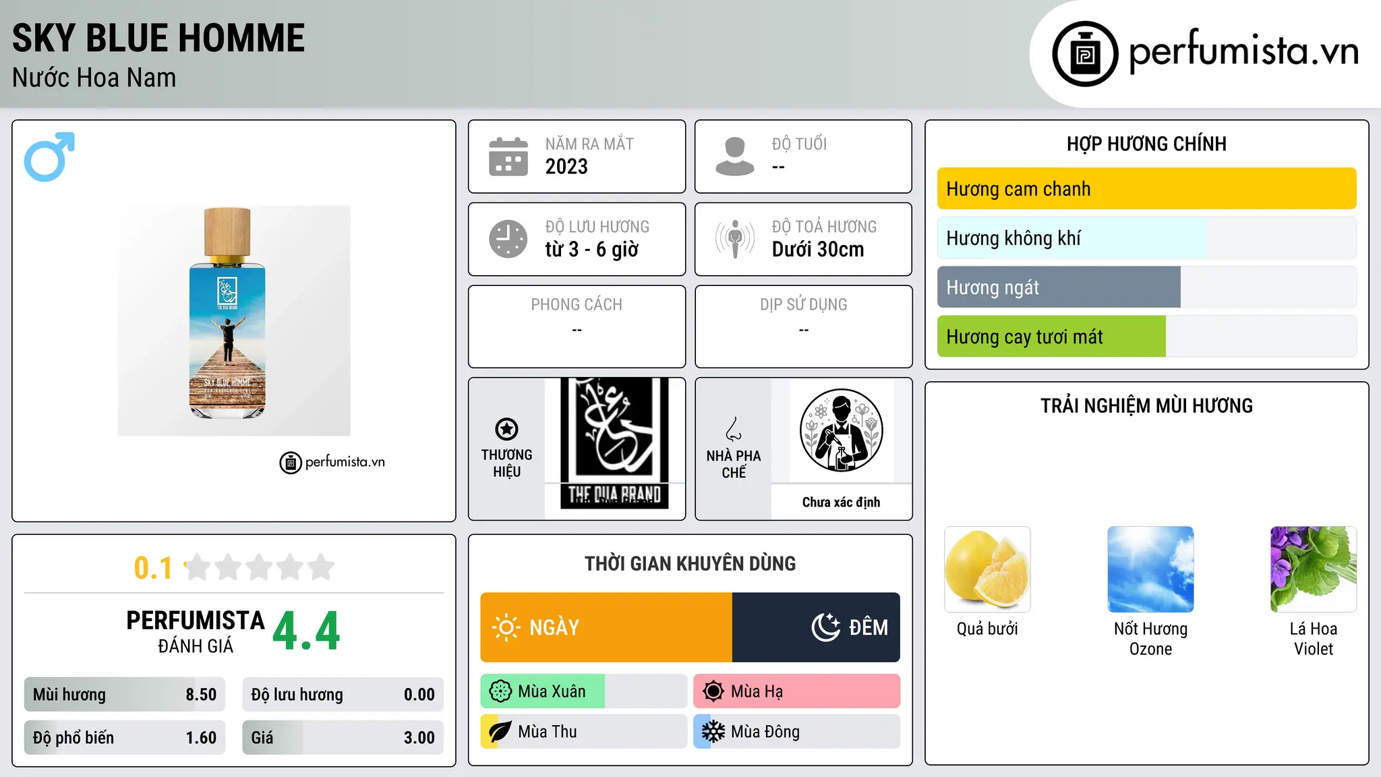Click the clock icon for longevity
The image size is (1381, 777).
click(x=508, y=239)
